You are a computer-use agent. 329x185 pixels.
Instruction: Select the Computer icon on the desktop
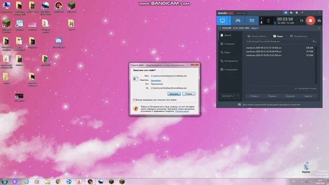coord(6,7)
